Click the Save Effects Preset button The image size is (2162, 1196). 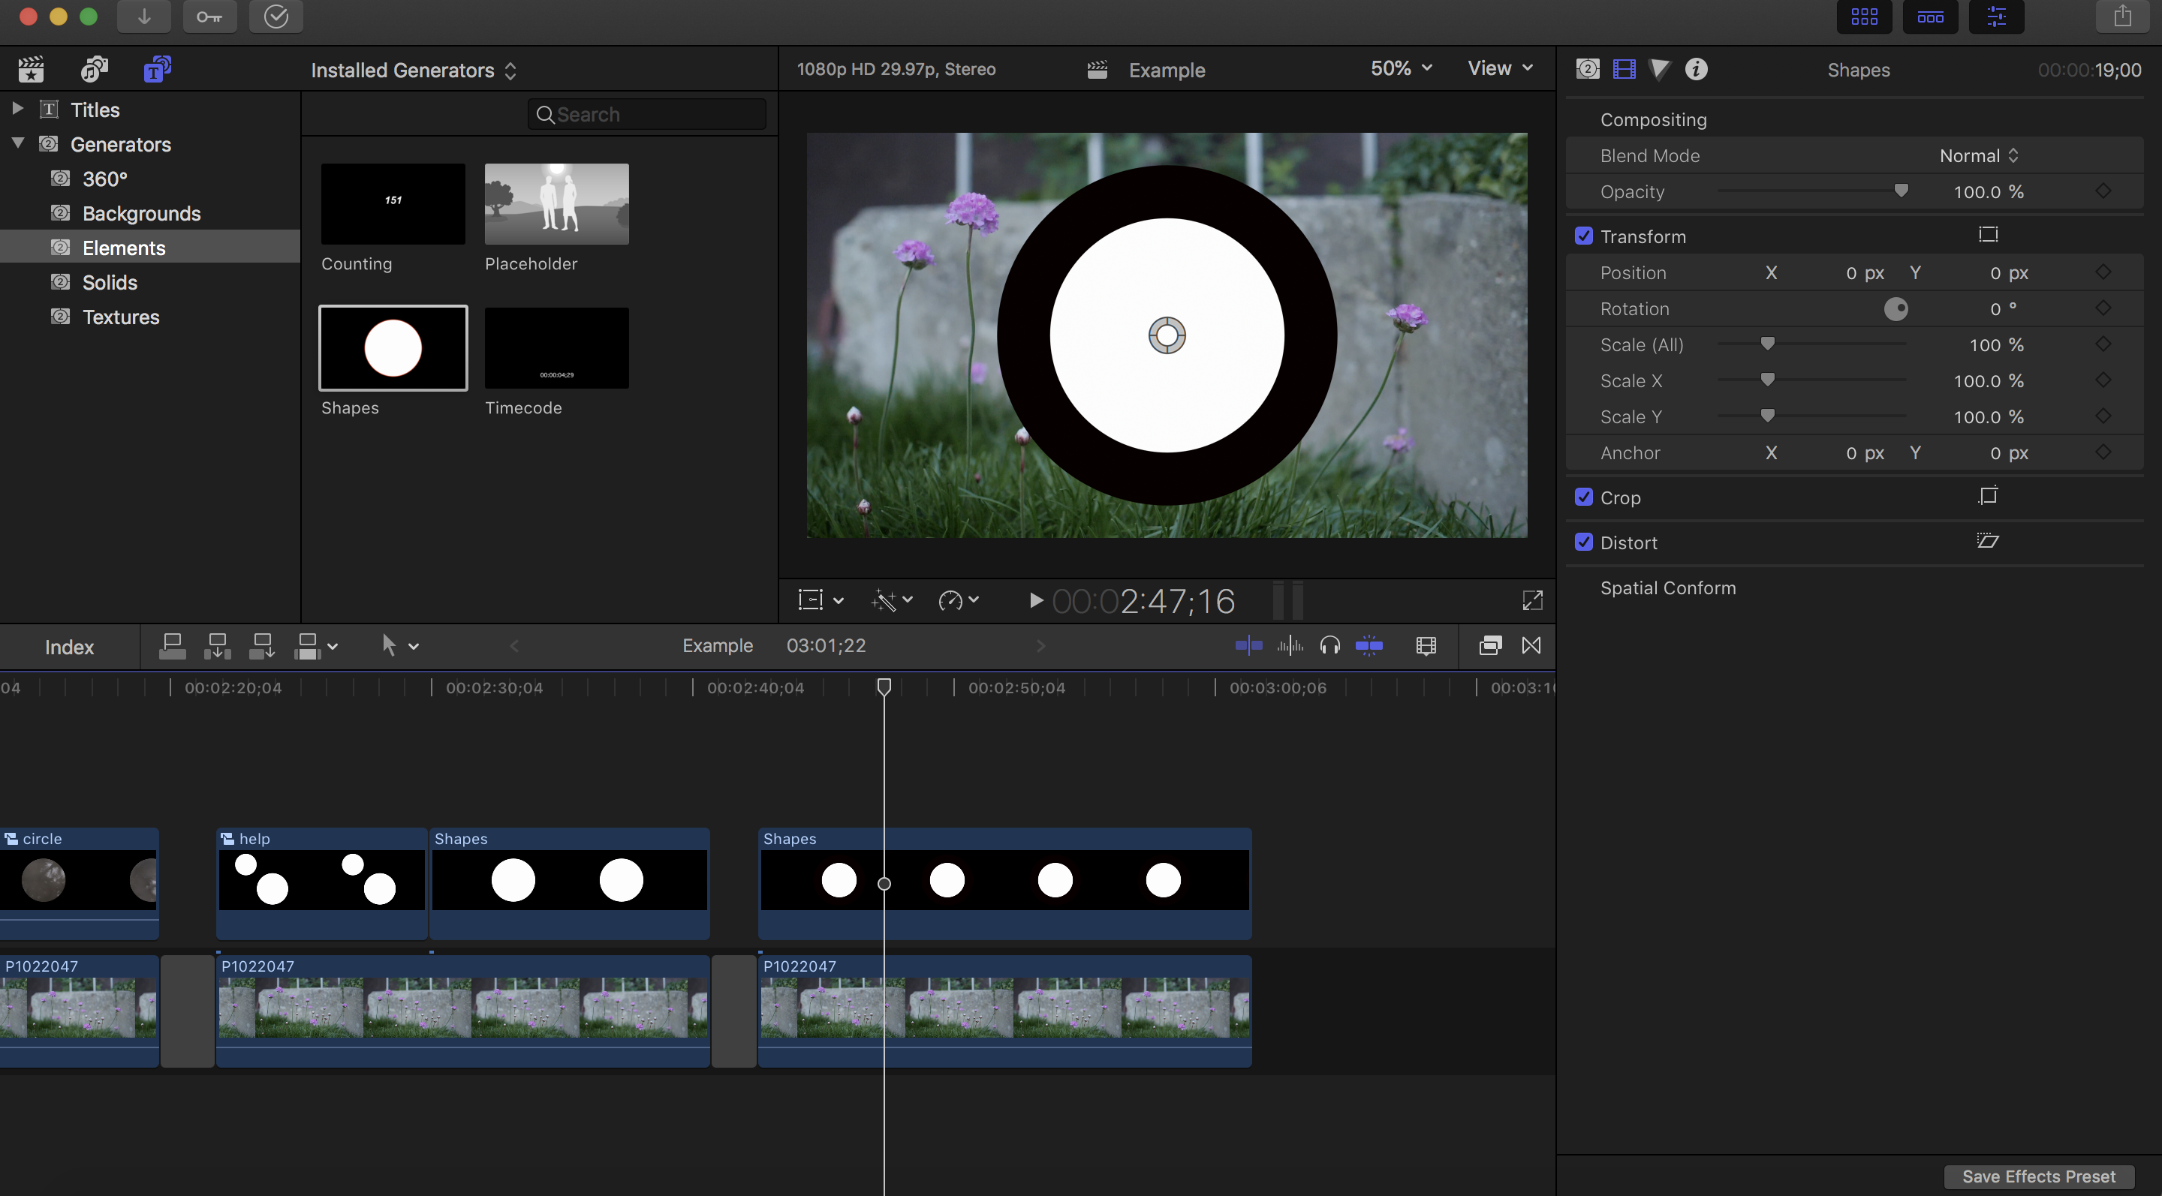[2038, 1176]
